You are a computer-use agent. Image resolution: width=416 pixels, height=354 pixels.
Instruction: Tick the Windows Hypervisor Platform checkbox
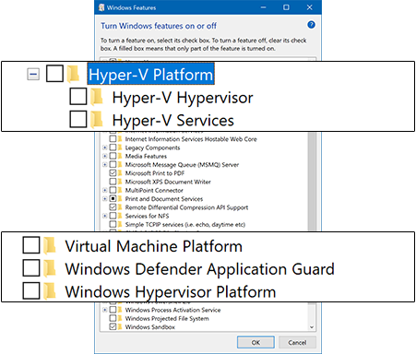click(x=31, y=290)
